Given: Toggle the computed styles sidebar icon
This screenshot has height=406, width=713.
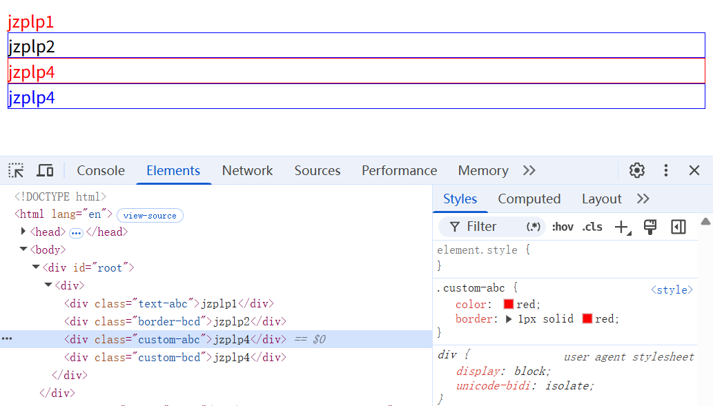Looking at the screenshot, I should click(678, 227).
